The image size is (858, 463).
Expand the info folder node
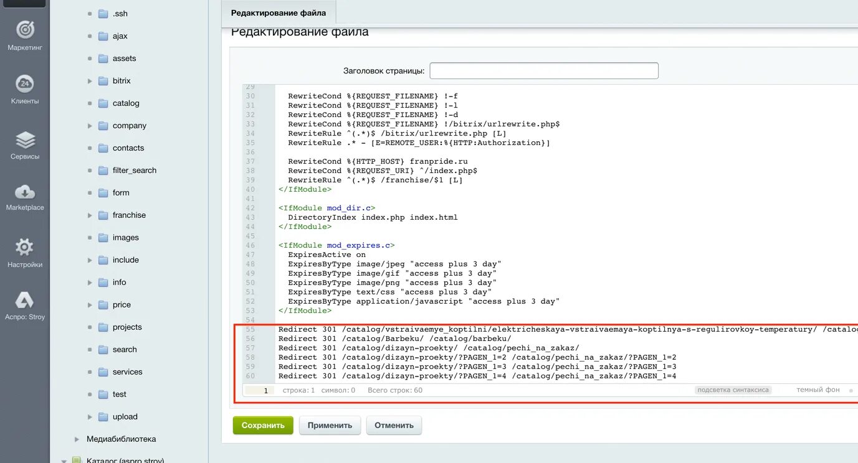(x=90, y=283)
